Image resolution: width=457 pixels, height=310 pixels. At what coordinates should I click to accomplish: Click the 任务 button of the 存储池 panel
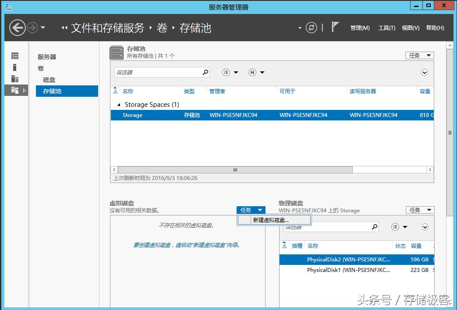[x=418, y=55]
